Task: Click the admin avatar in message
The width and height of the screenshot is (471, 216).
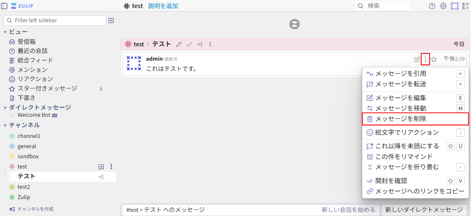Action: [134, 63]
